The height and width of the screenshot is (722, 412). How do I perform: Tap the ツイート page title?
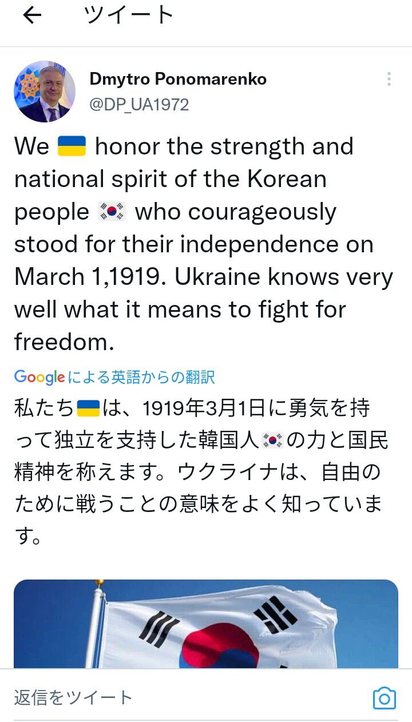click(129, 15)
